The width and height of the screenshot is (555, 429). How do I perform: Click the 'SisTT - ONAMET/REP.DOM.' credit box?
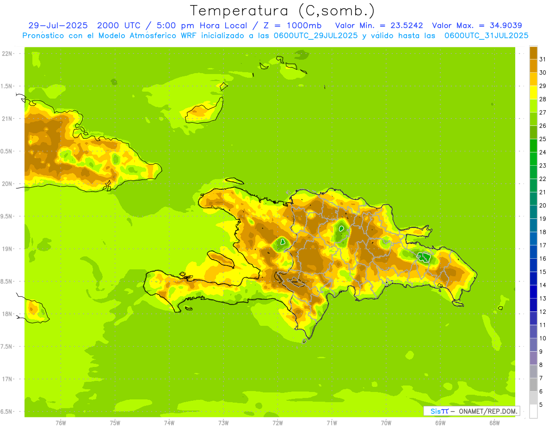(x=471, y=411)
